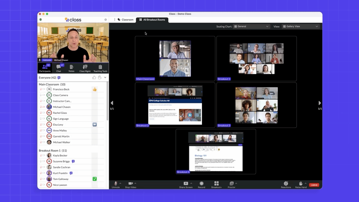Viewport: 359px width, 202px height.
Task: Open the Gallery View dropdown
Action: 301,27
